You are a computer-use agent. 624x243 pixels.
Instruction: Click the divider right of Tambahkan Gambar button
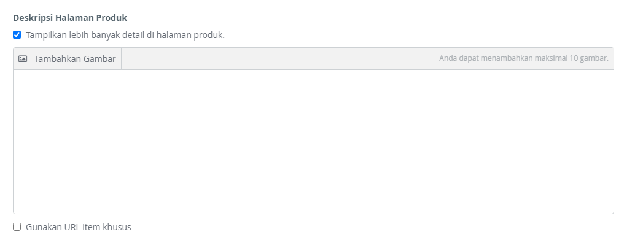point(121,59)
